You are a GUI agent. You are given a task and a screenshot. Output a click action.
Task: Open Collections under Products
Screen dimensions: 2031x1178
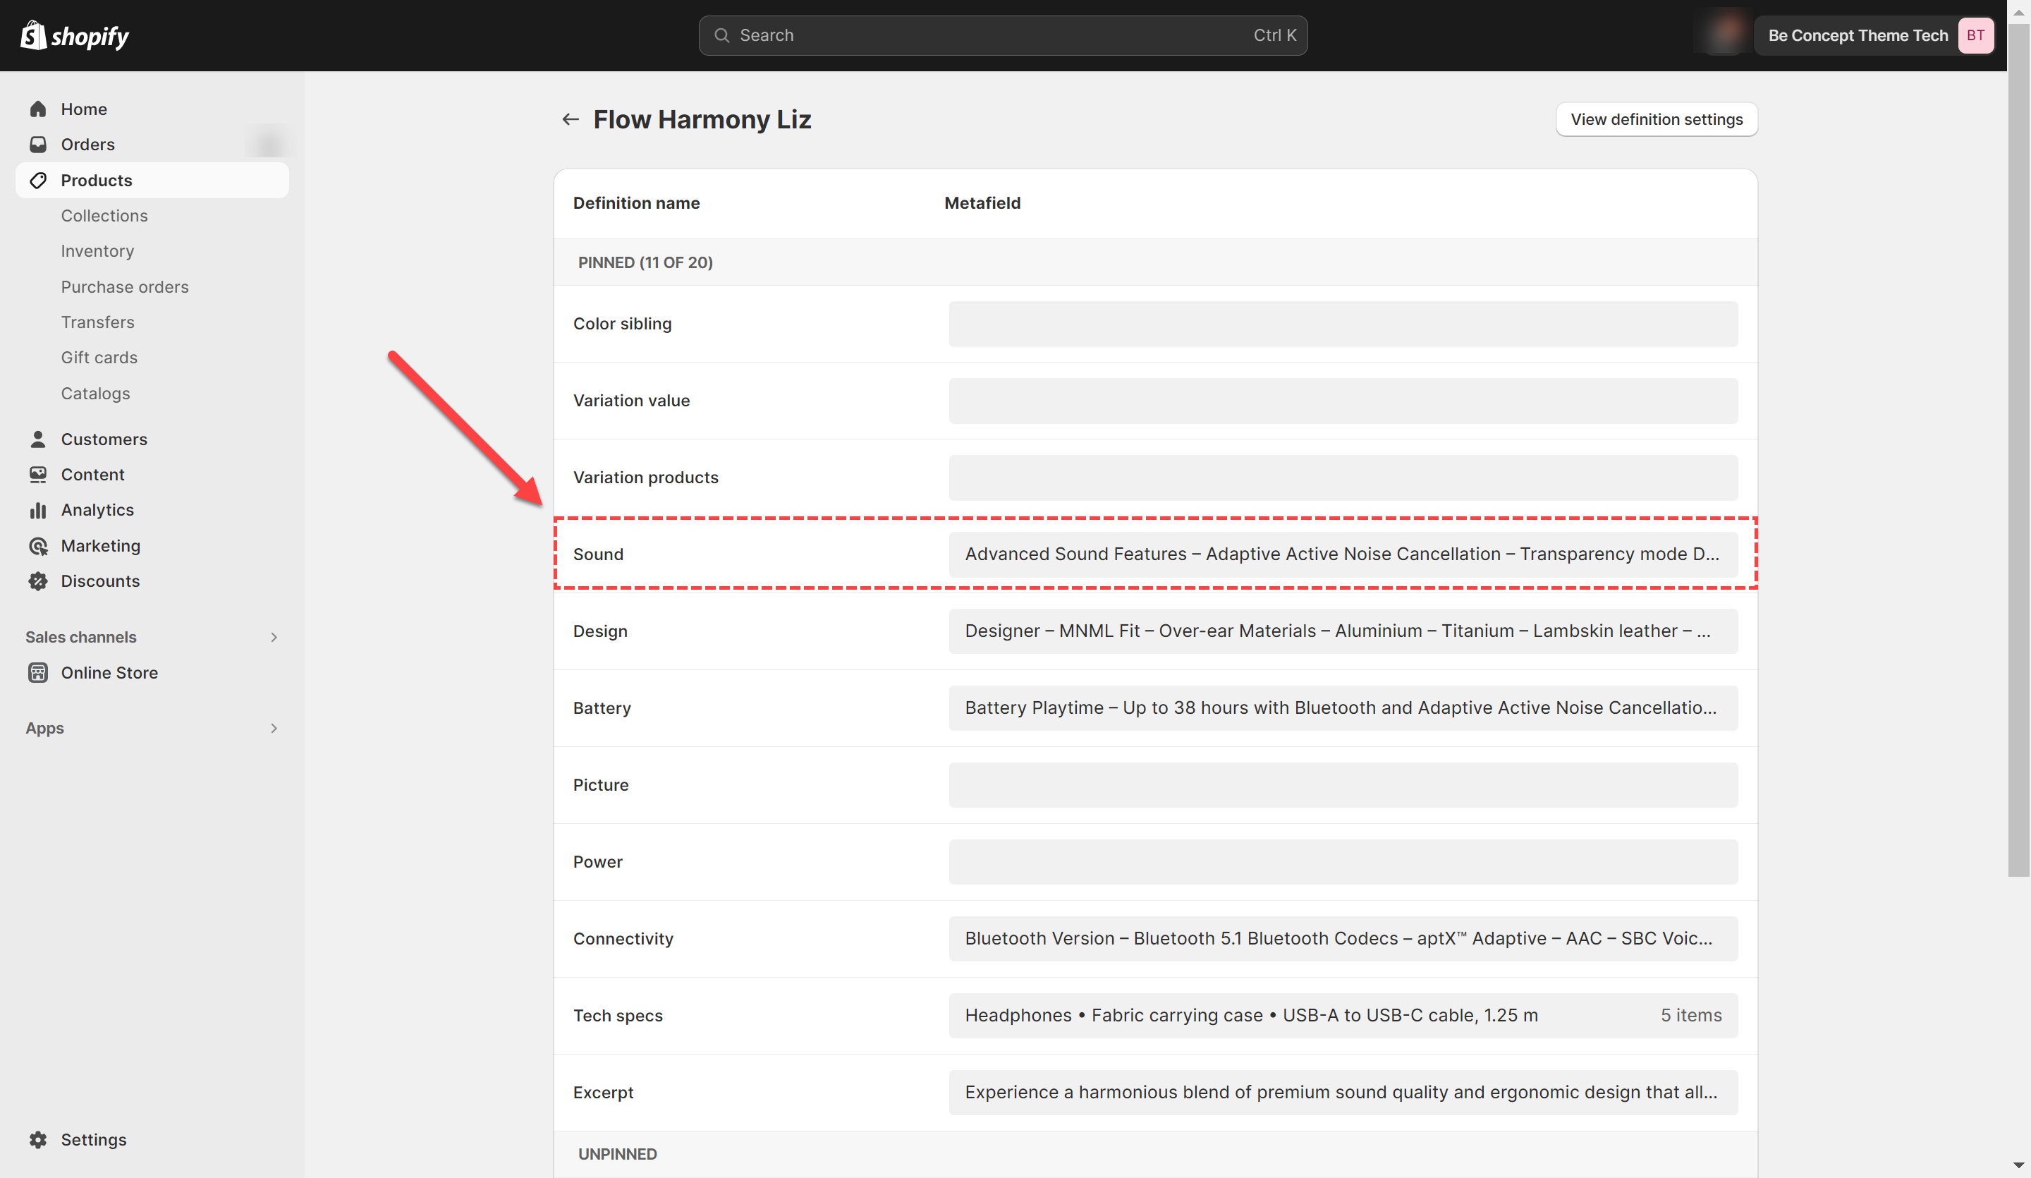[105, 215]
